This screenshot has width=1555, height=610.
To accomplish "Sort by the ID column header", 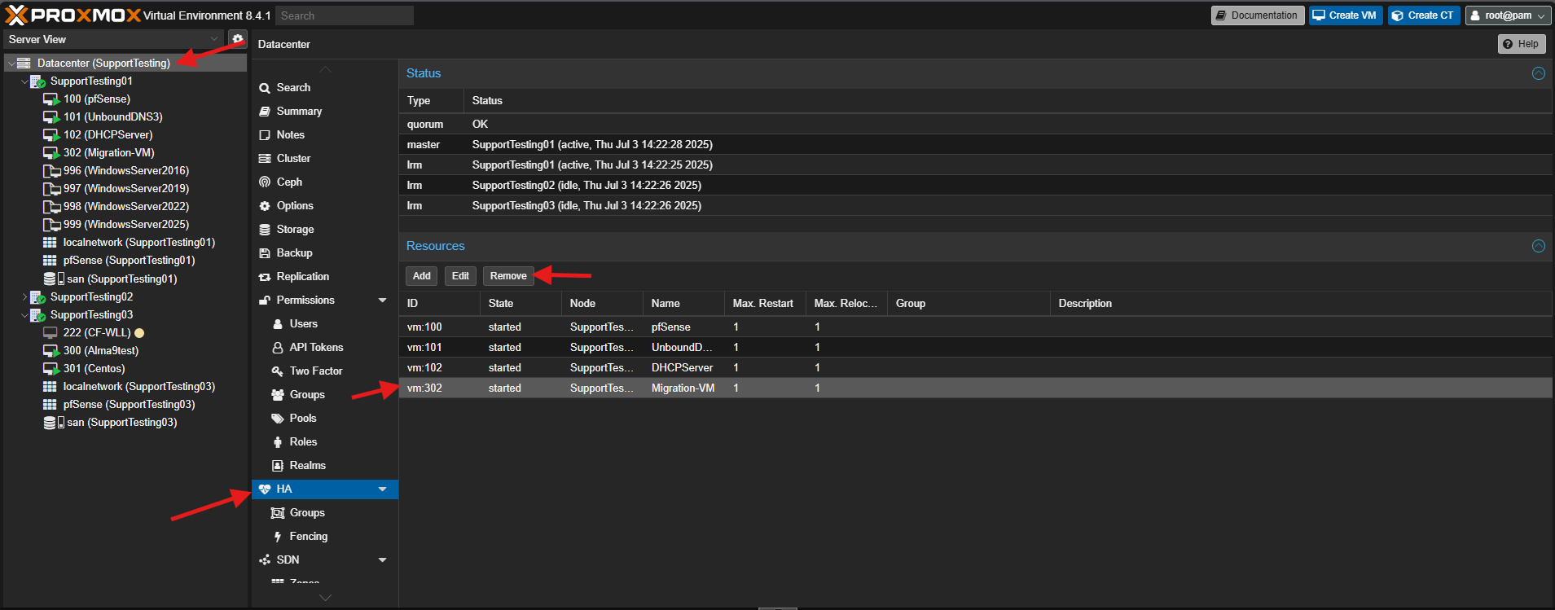I will click(440, 304).
